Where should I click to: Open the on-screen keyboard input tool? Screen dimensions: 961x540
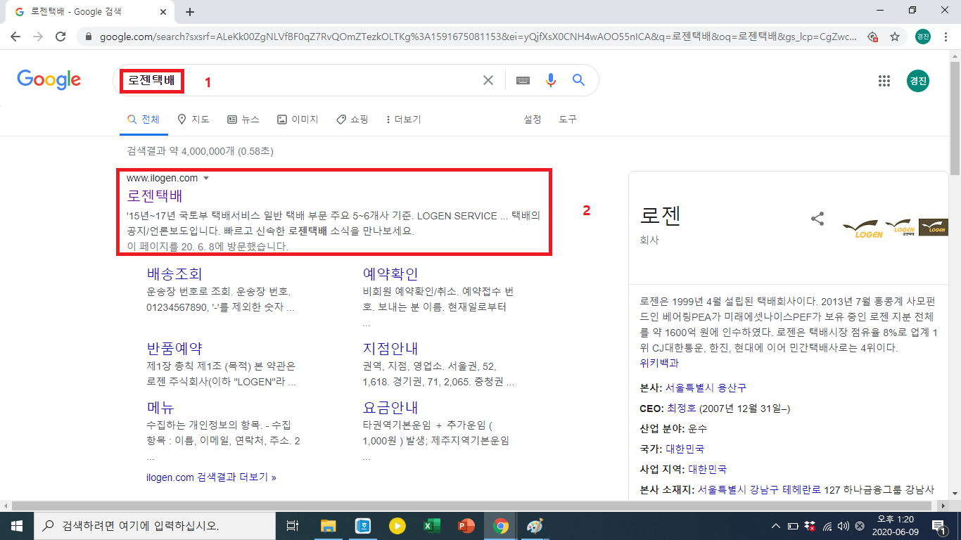coord(523,80)
